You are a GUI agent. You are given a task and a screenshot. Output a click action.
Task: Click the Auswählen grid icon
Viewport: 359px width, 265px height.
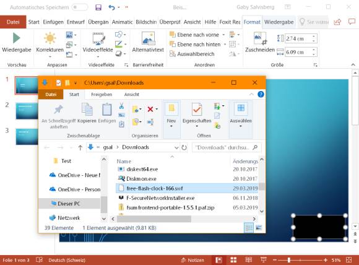pyautogui.click(x=241, y=108)
